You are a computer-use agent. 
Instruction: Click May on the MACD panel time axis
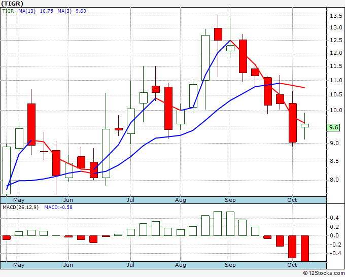tap(19, 265)
